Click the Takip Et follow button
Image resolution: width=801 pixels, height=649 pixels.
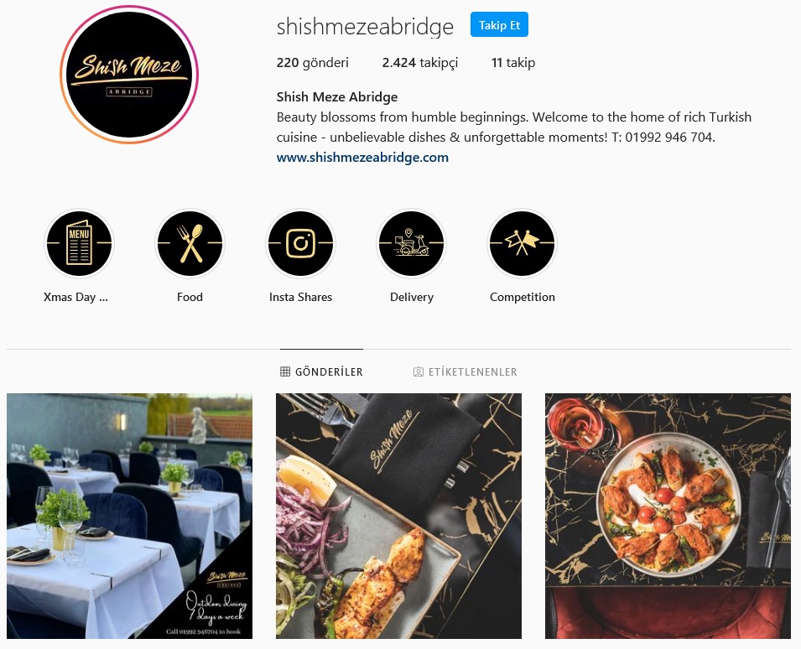pyautogui.click(x=499, y=25)
